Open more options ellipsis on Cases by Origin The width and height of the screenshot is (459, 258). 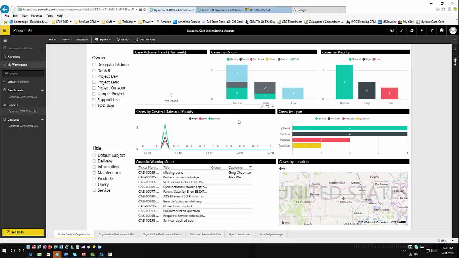point(273,107)
